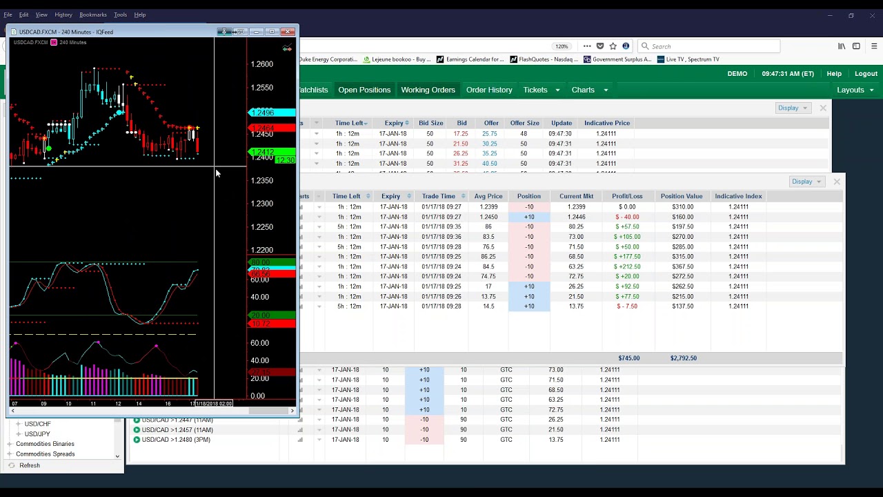883x497 pixels.
Task: Click the Pocket save icon
Action: coord(600,46)
